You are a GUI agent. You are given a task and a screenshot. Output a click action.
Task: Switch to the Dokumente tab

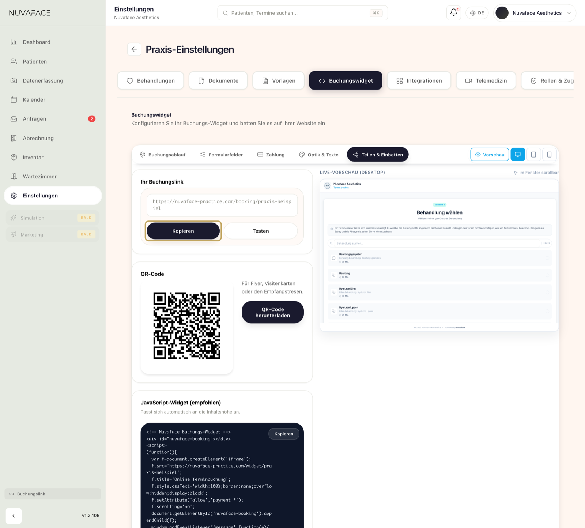[218, 80]
